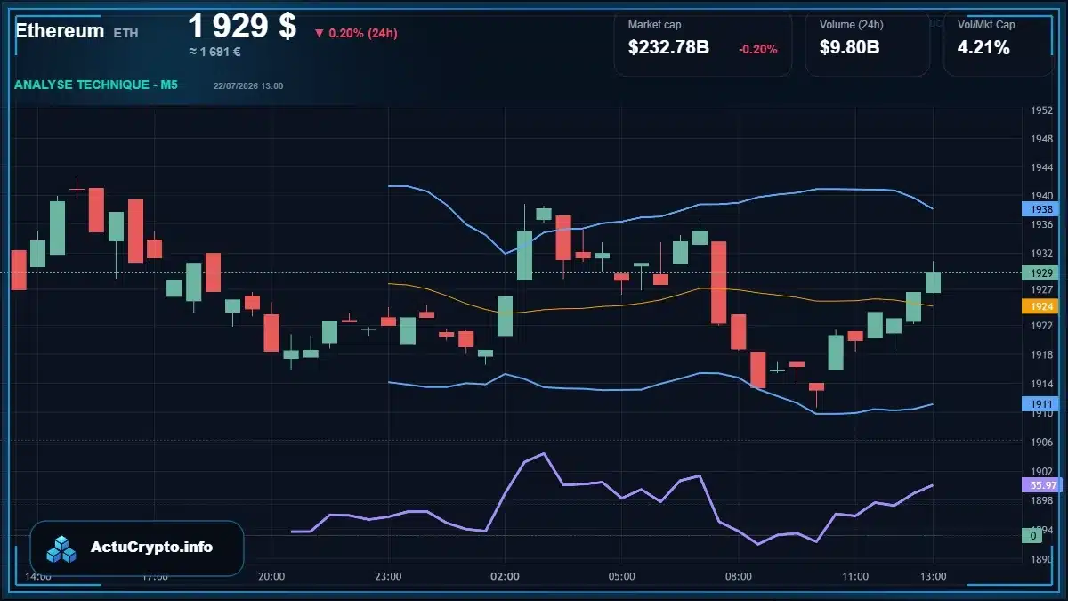Click the 1 929 $ price
1068x601 pixels.
point(242,26)
